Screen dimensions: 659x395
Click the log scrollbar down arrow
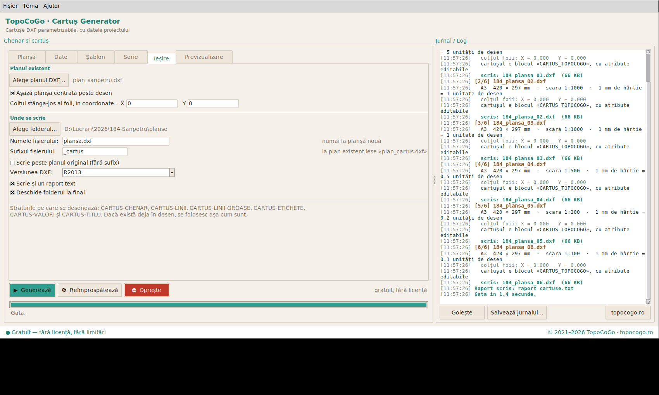coord(648,302)
